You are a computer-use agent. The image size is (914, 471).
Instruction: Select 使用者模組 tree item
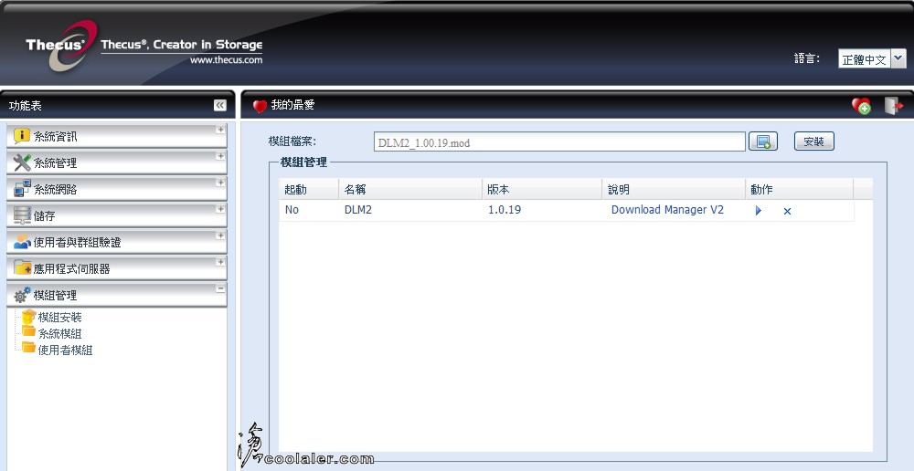click(65, 351)
